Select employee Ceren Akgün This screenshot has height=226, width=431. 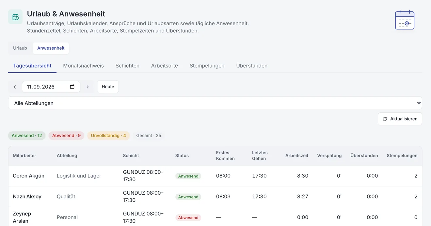(28, 176)
